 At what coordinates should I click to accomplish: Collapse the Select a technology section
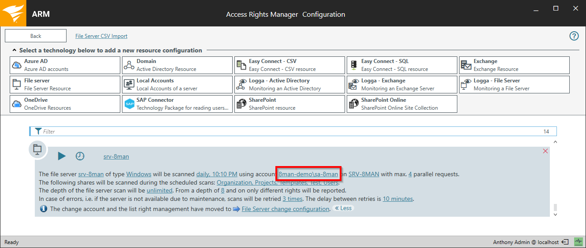pyautogui.click(x=14, y=50)
